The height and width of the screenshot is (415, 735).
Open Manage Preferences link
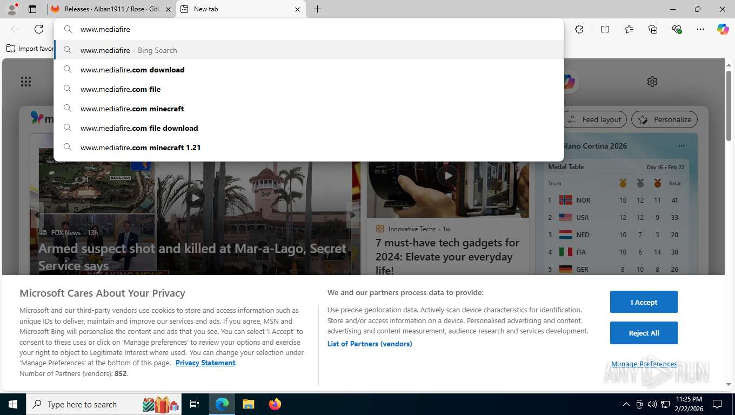(644, 364)
